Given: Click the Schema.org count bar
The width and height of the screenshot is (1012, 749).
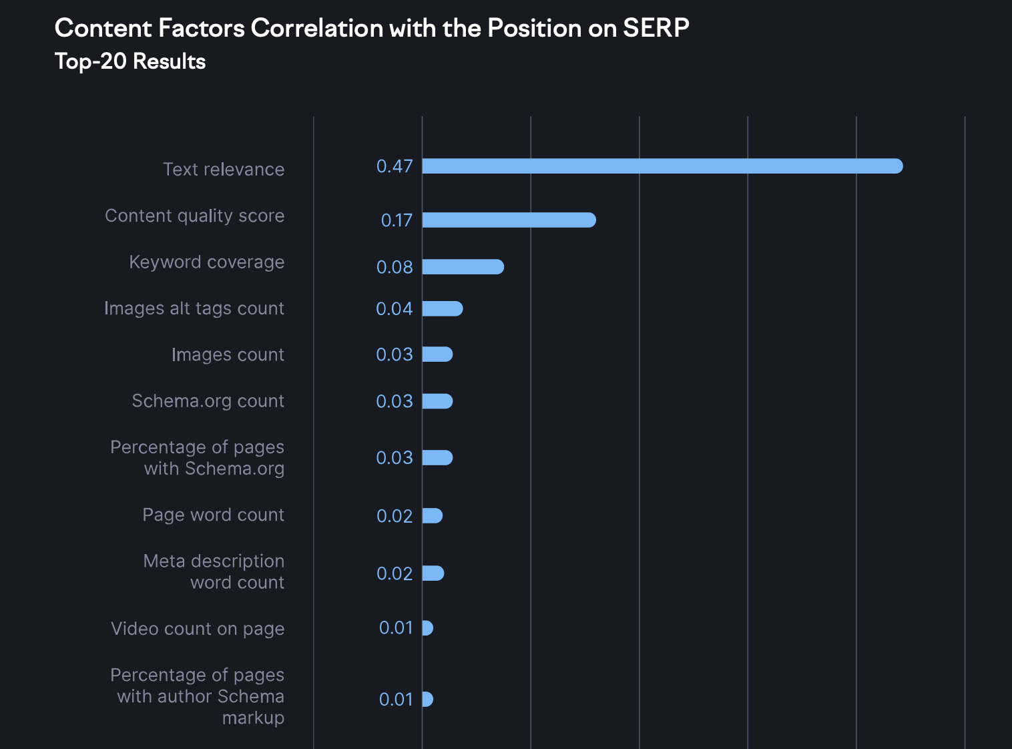Looking at the screenshot, I should [x=437, y=401].
